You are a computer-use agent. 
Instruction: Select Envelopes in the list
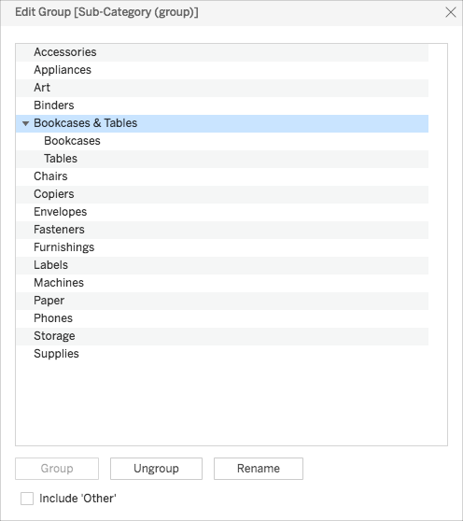point(222,212)
